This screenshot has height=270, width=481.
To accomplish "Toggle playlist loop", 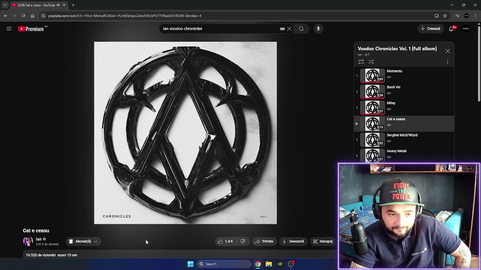I will pos(361,62).
